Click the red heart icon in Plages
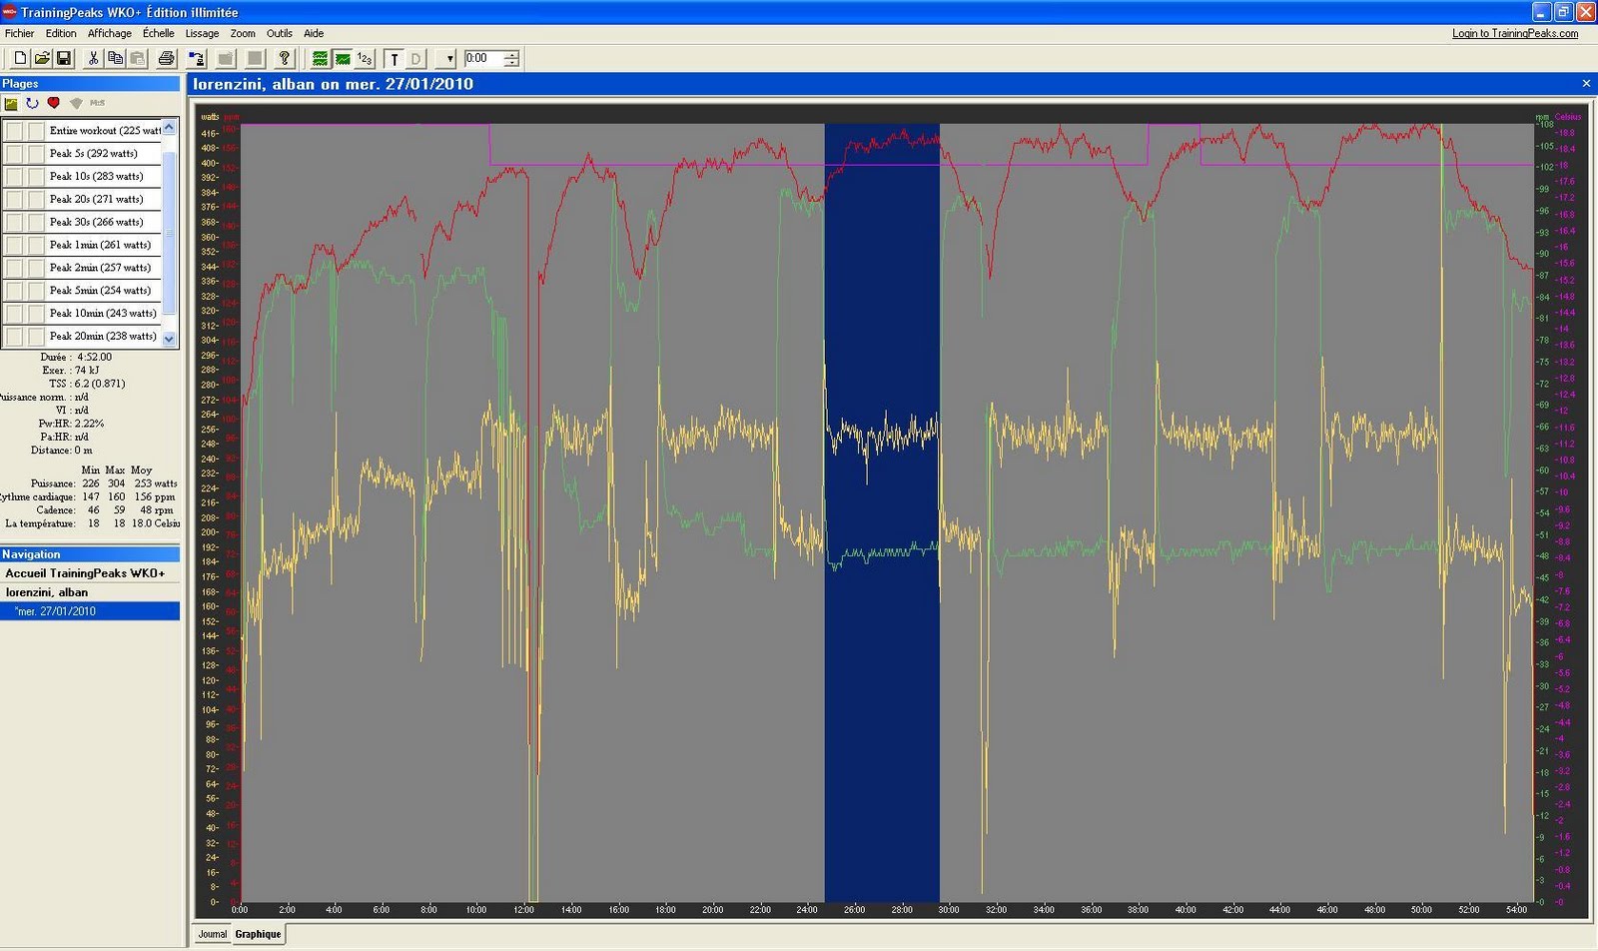 coord(54,103)
